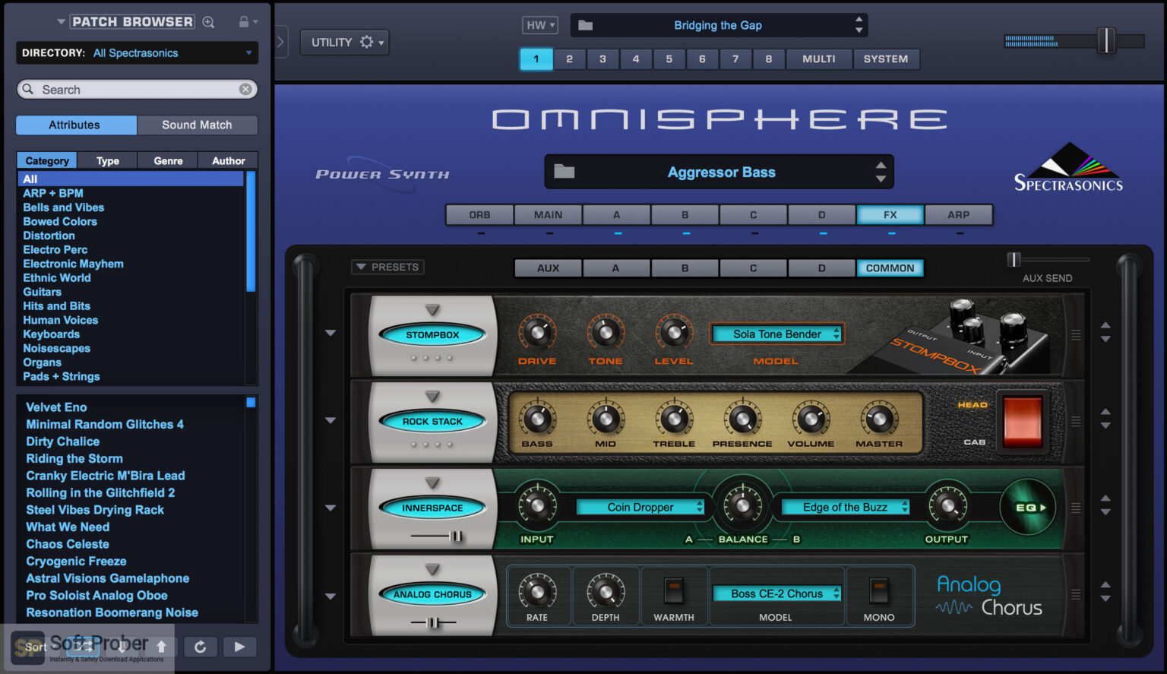1167x674 pixels.
Task: Toggle the sound lock padlock icon
Action: point(244,22)
